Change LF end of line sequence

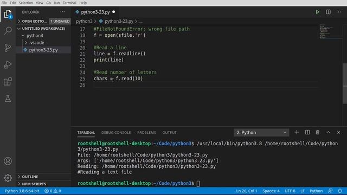(x=303, y=191)
